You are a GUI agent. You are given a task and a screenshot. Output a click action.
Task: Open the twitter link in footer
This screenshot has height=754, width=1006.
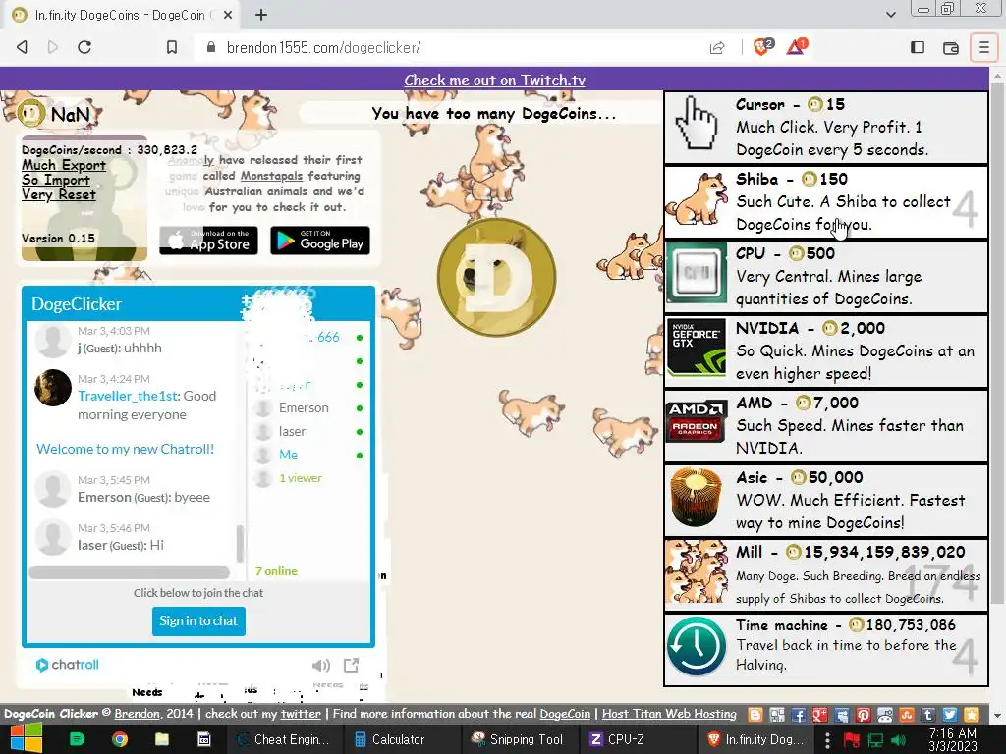pos(301,714)
